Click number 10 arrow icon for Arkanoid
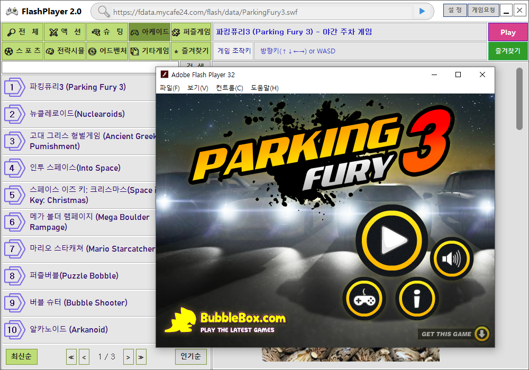529x370 pixels. [x=14, y=330]
